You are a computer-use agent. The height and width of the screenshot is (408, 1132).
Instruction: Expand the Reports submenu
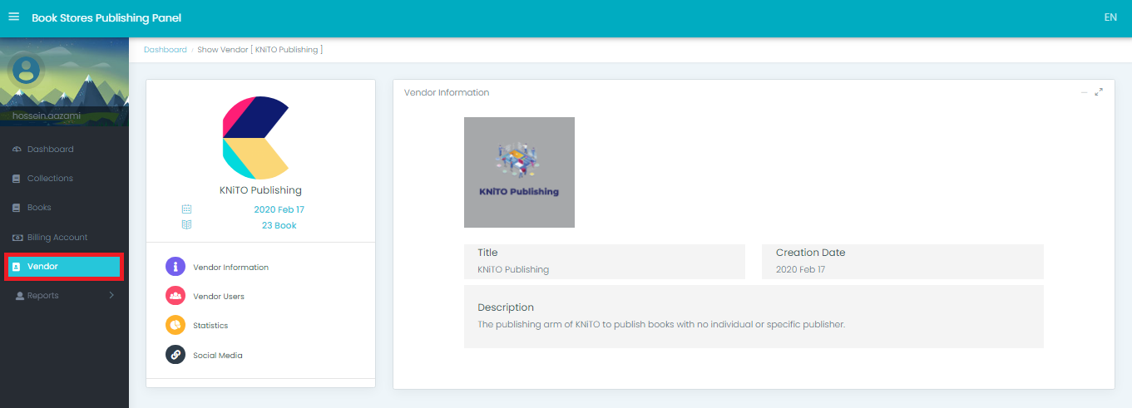pos(111,296)
